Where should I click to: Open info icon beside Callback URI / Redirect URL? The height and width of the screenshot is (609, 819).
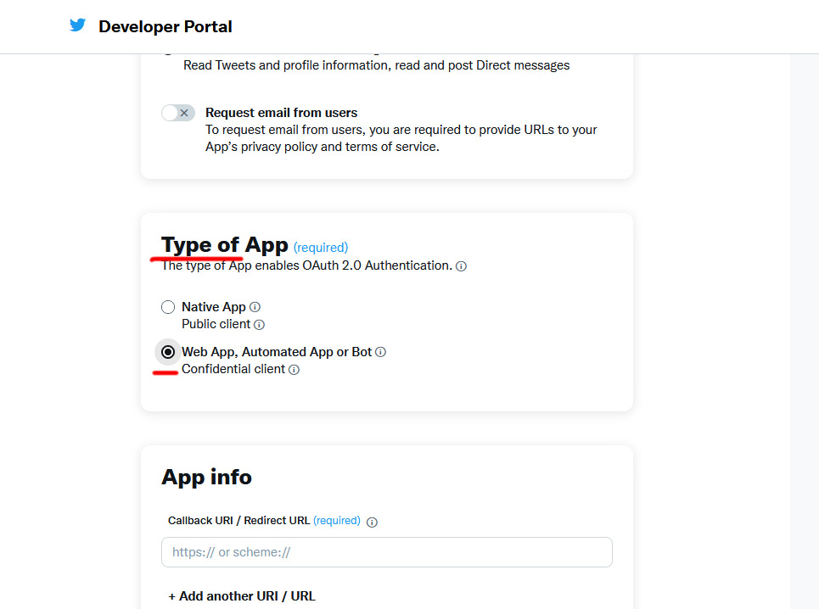372,522
